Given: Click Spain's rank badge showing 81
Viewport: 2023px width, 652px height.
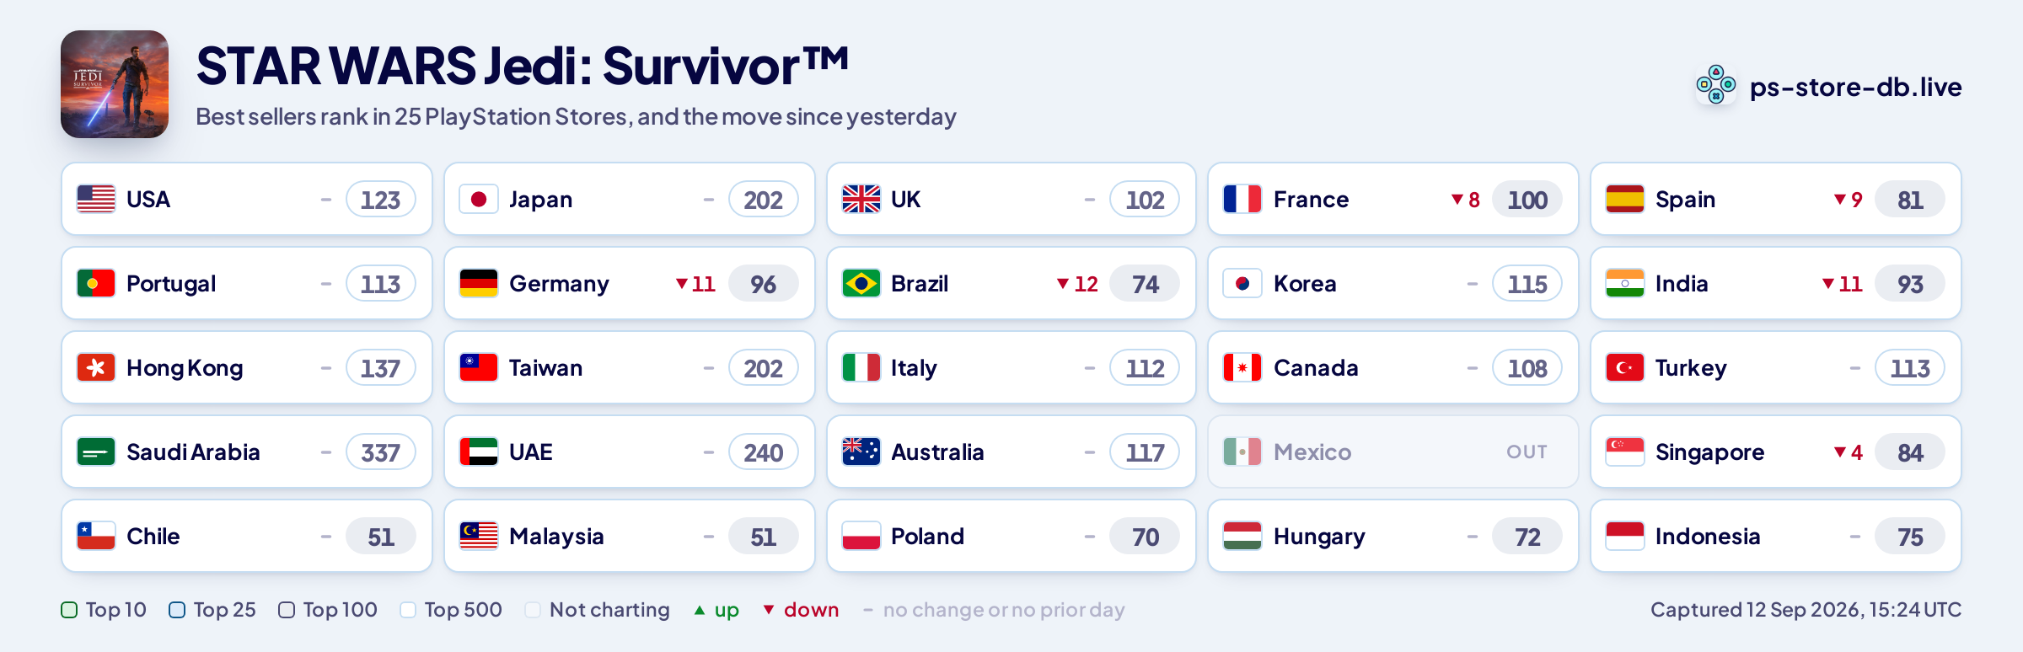Looking at the screenshot, I should tap(1910, 200).
